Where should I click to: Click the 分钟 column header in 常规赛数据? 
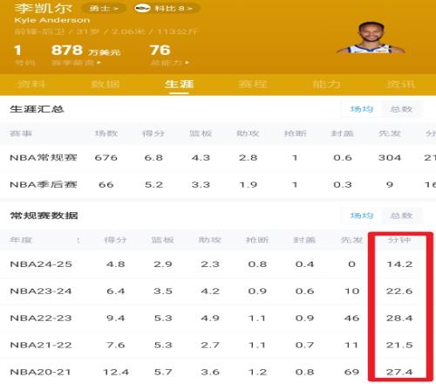coord(399,240)
